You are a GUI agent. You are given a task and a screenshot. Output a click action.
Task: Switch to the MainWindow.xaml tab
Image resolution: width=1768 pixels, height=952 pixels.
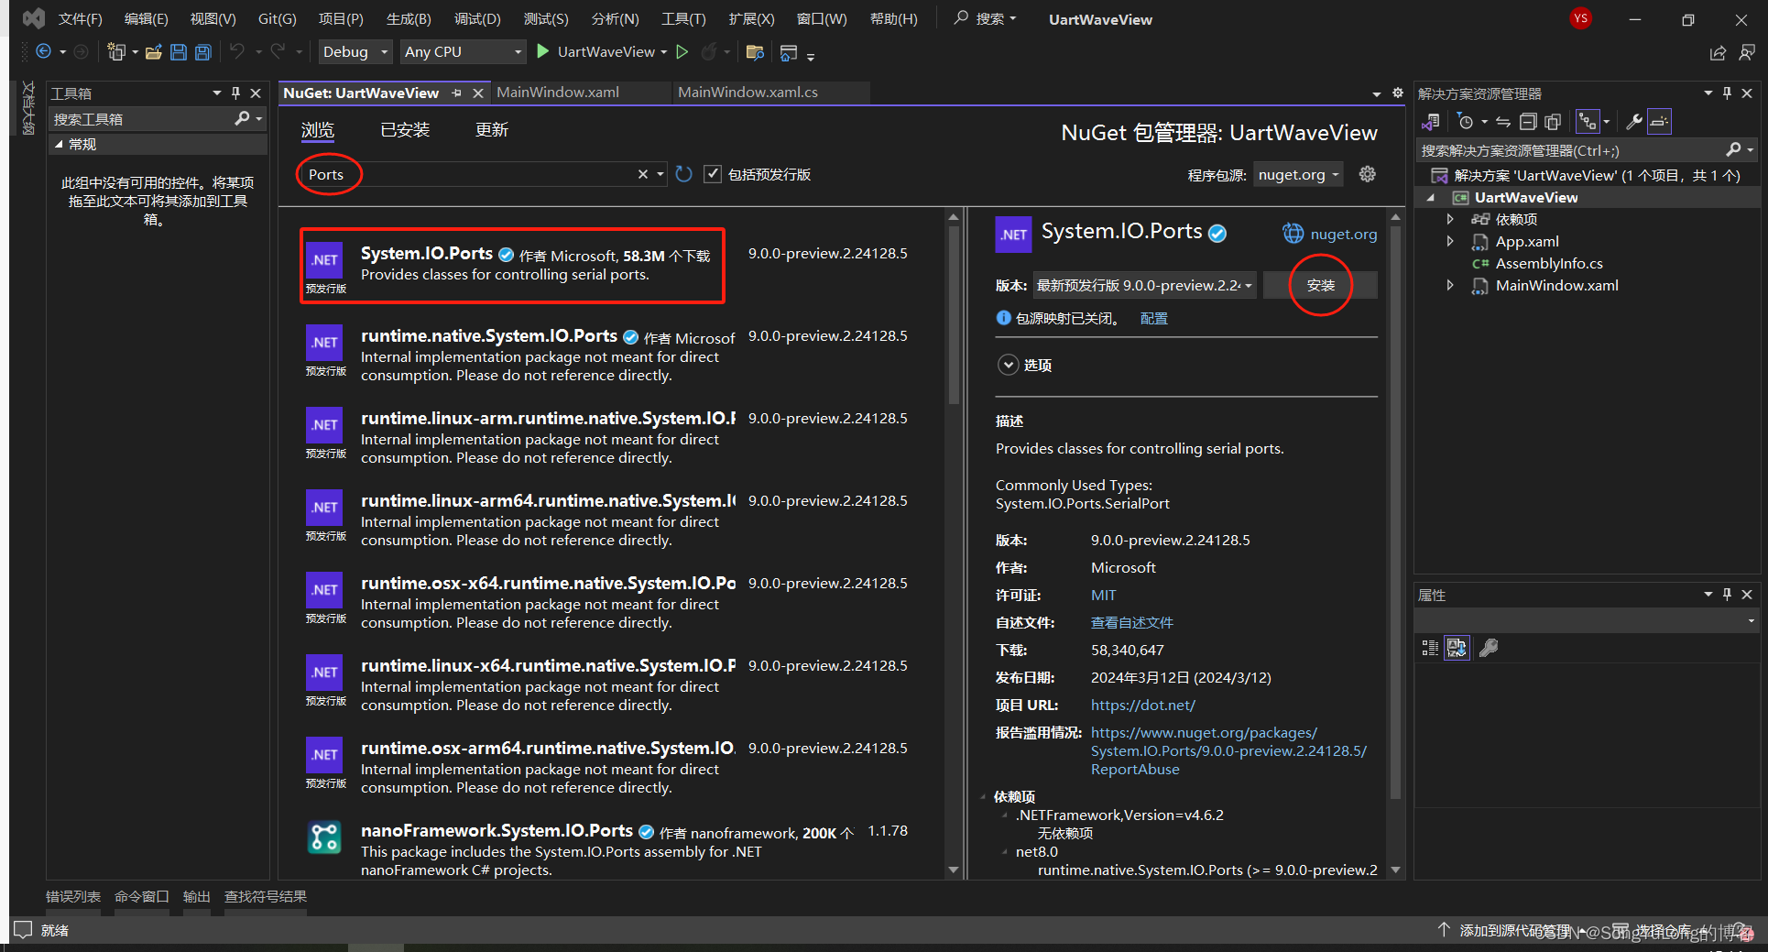pos(557,92)
